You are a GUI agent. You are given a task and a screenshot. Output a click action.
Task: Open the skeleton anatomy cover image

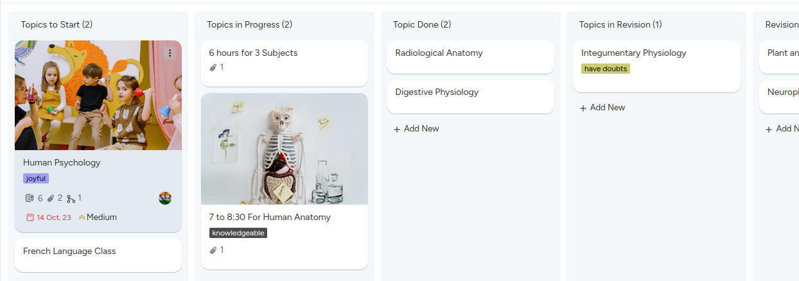(285, 149)
